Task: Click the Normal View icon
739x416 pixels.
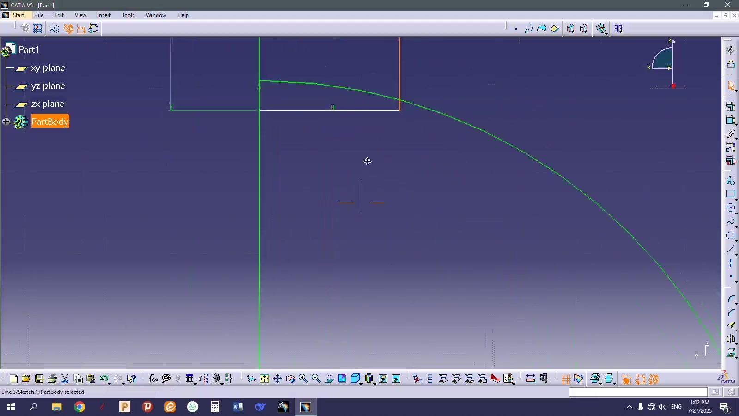Action: (x=329, y=379)
